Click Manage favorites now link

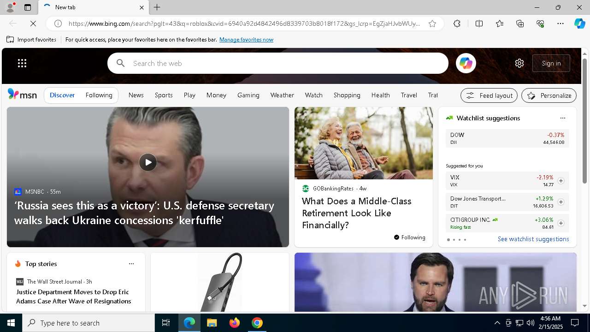point(246,40)
